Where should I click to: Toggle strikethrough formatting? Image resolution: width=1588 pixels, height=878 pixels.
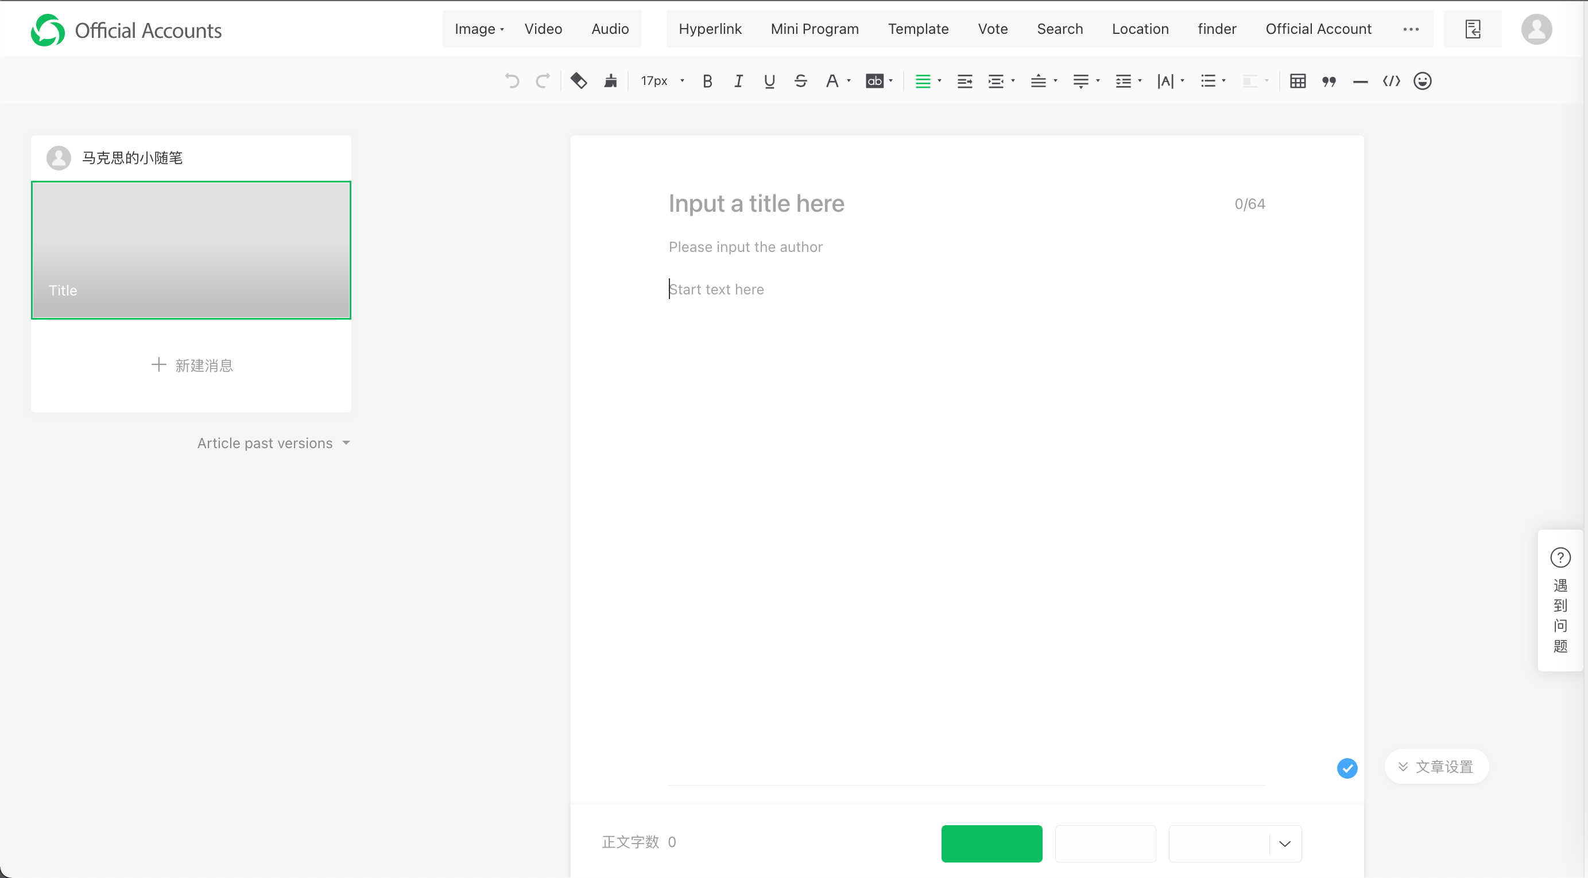click(x=800, y=81)
